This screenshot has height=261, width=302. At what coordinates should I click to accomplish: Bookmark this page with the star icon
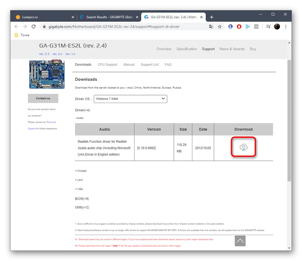[220, 27]
